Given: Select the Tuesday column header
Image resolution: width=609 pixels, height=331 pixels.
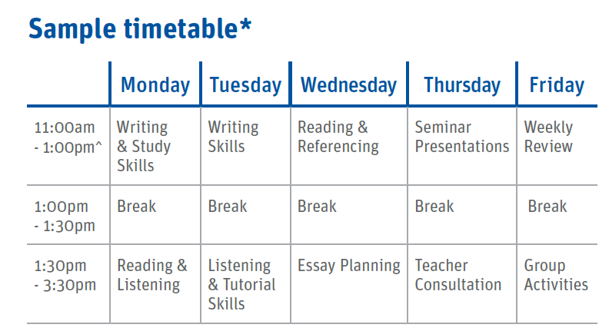Looking at the screenshot, I should click(245, 85).
